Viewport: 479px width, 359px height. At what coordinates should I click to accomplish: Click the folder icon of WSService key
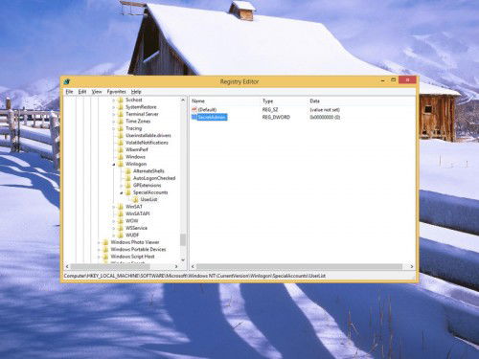pyautogui.click(x=121, y=228)
